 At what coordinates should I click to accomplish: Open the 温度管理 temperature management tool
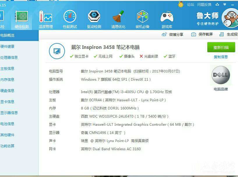[46, 19]
